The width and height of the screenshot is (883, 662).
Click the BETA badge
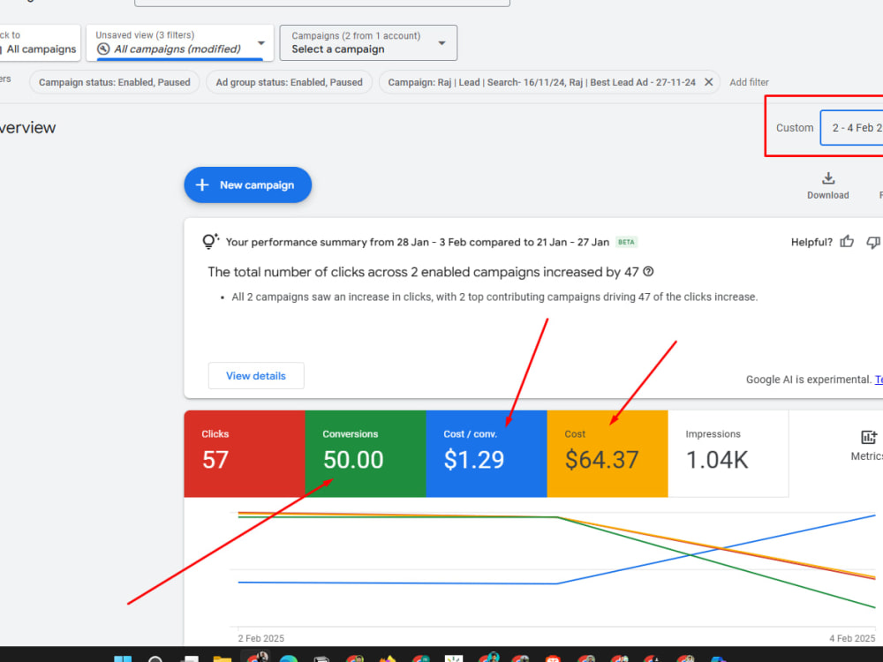tap(626, 242)
